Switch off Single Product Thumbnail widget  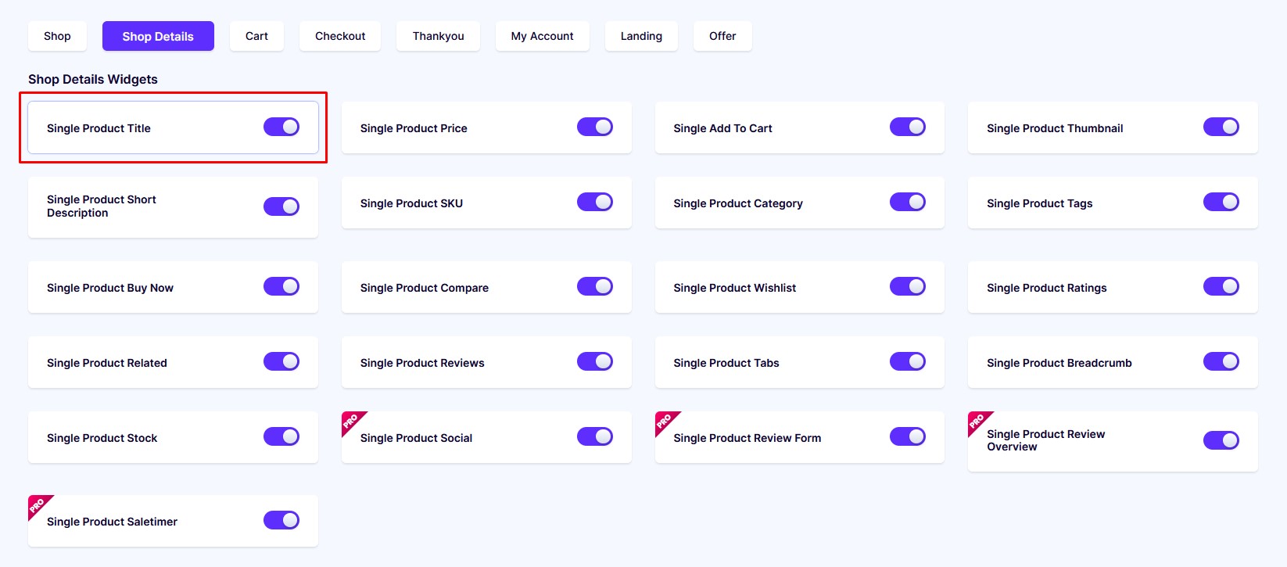1221,127
